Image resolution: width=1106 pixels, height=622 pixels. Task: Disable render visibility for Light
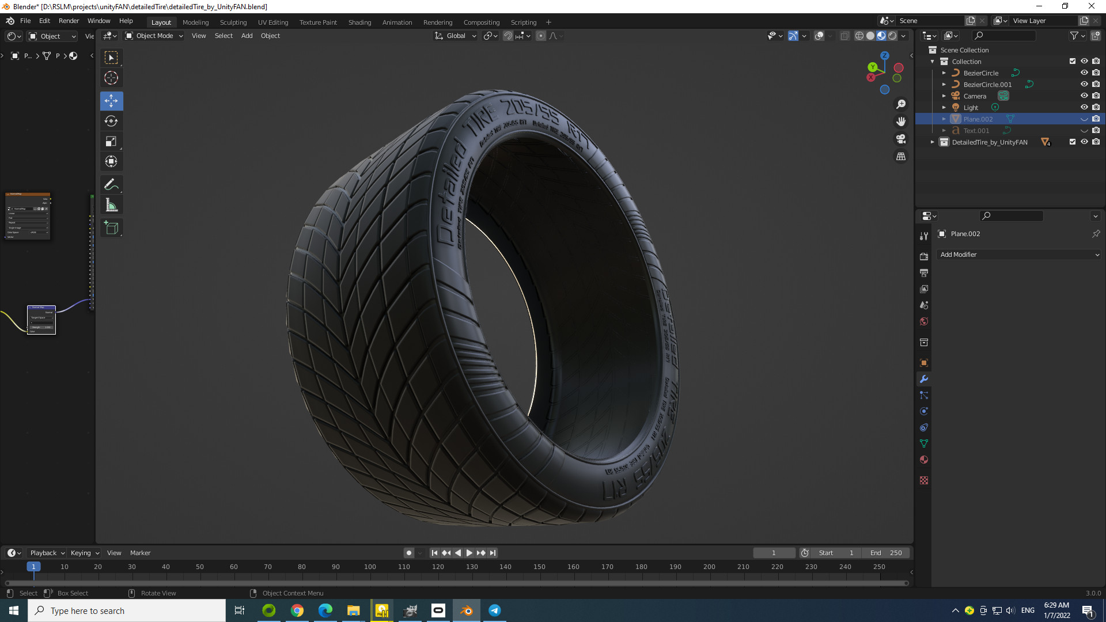coord(1096,107)
